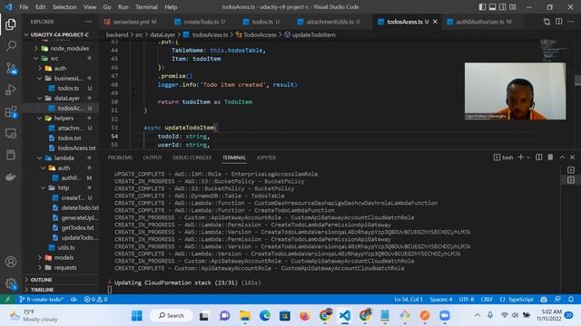Click Ln 54, Col 1 in status bar
The image size is (581, 326).
(409, 299)
